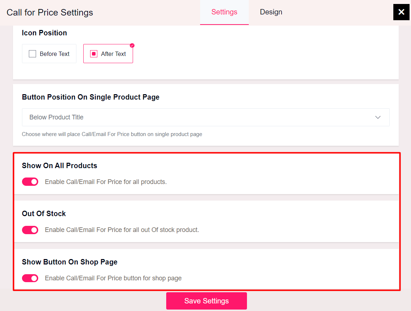Viewport: 411px width, 311px height.
Task: Click the filled checkbox icon inside After Text
Action: (93, 53)
